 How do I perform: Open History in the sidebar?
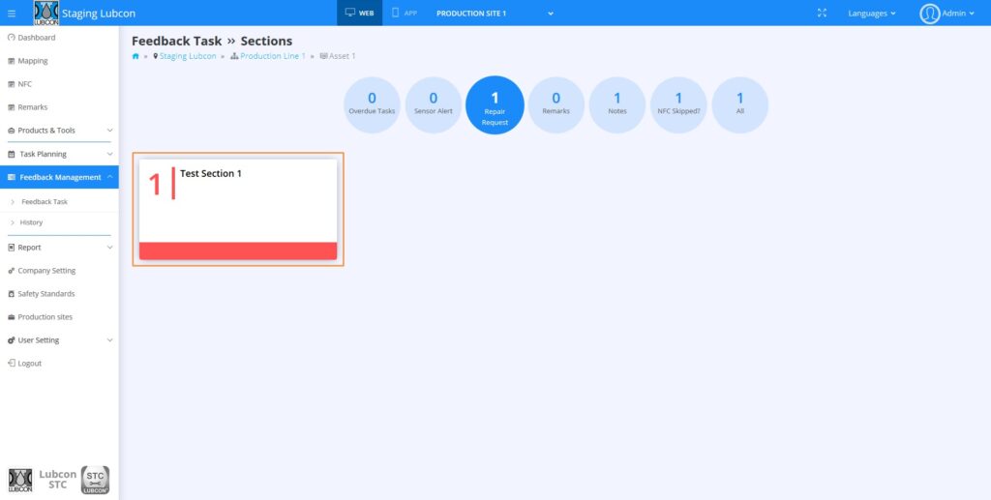coord(32,222)
